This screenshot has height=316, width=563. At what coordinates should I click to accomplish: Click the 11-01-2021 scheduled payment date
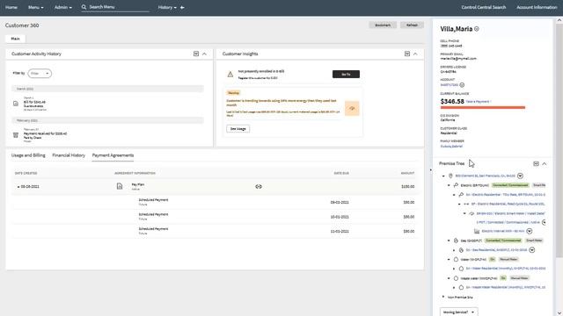tap(340, 232)
